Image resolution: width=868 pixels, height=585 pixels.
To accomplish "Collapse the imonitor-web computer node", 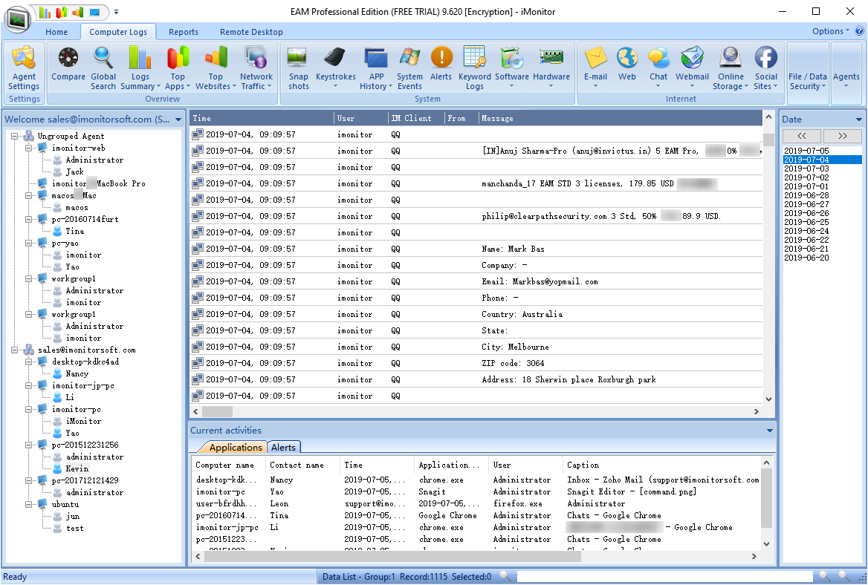I will click(28, 148).
